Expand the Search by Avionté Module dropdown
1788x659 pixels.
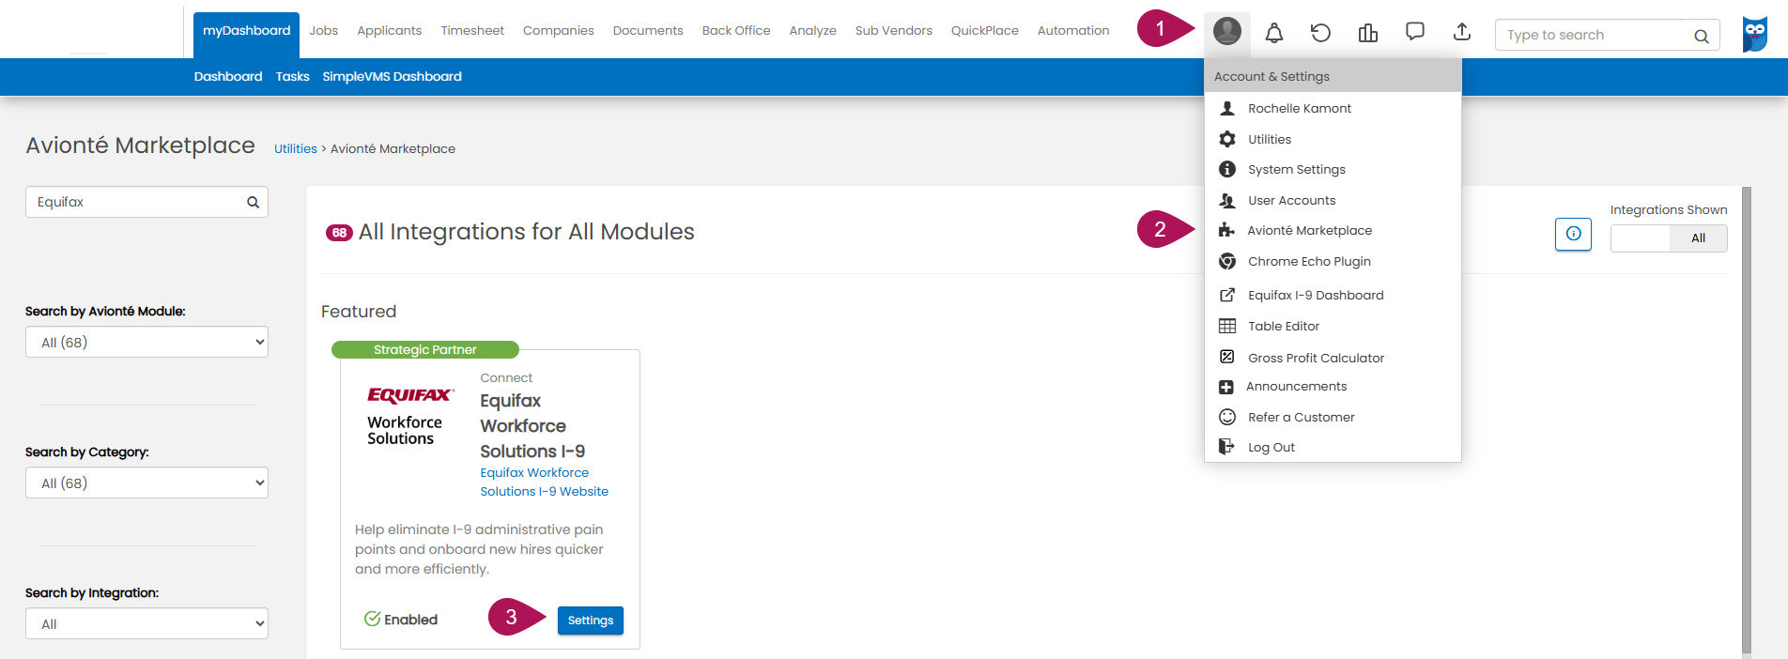coord(146,342)
